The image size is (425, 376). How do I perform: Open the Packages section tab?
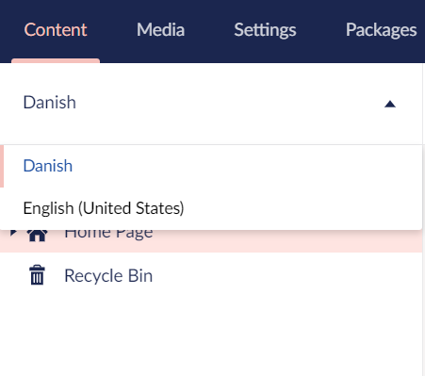click(x=382, y=30)
